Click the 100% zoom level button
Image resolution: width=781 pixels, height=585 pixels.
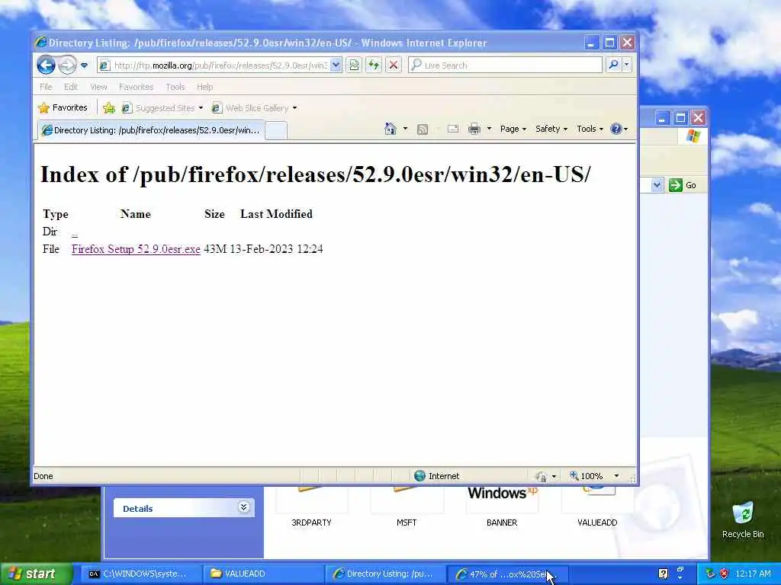coord(587,476)
